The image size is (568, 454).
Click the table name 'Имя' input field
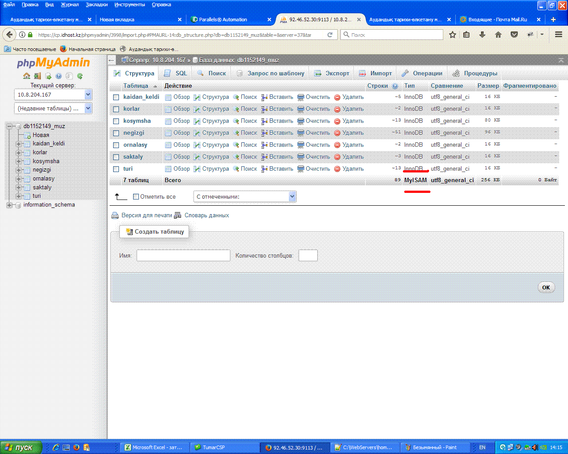tap(183, 255)
